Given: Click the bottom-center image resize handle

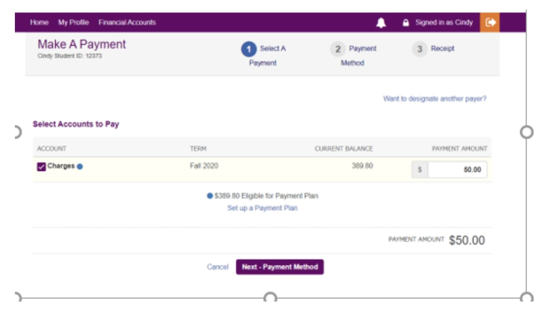Looking at the screenshot, I should [x=270, y=298].
